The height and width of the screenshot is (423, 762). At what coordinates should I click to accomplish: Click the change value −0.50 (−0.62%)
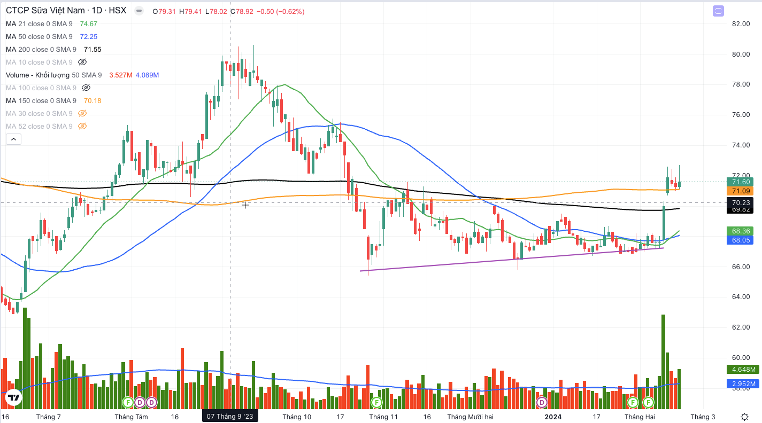(280, 11)
